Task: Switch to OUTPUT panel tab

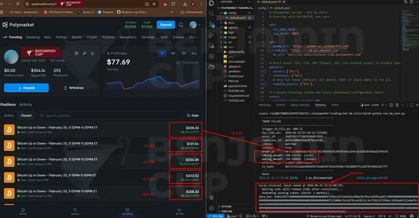Action: 281,105
